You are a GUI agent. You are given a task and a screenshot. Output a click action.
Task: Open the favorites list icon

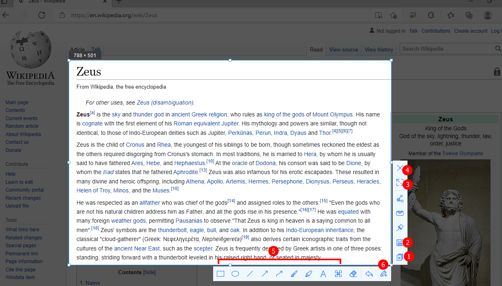tap(451, 15)
